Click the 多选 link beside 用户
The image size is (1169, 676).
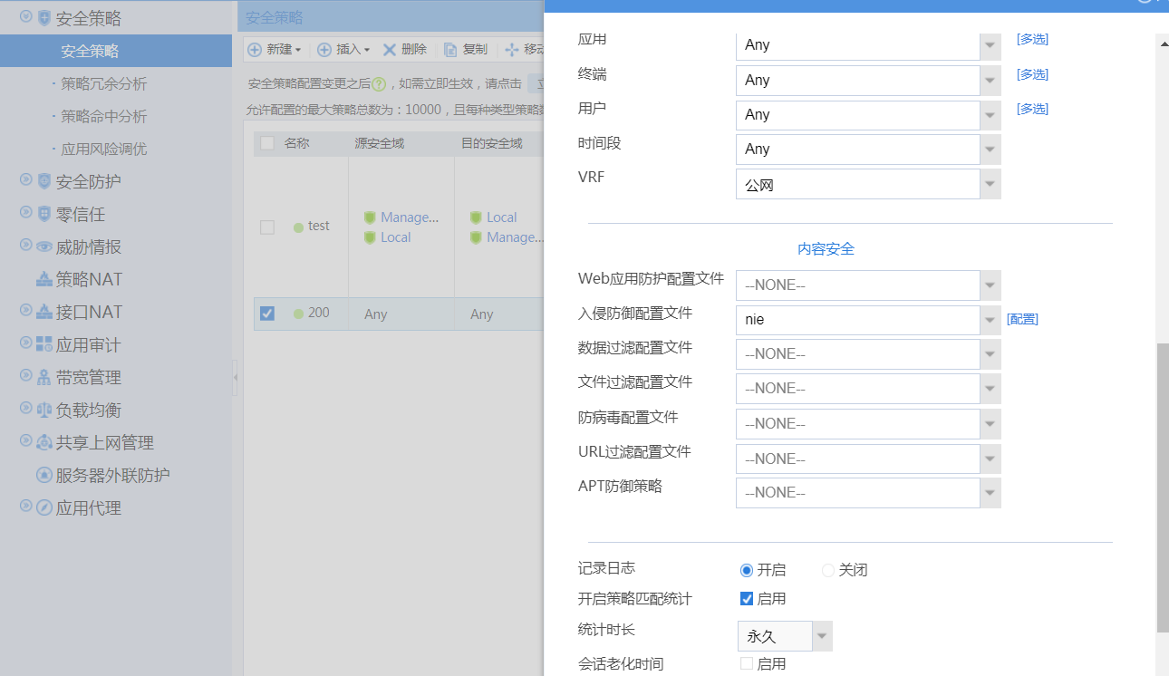pos(1032,109)
